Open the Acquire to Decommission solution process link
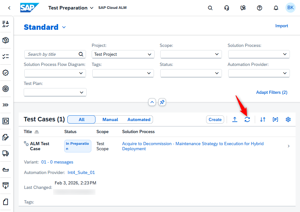 [x=193, y=146]
